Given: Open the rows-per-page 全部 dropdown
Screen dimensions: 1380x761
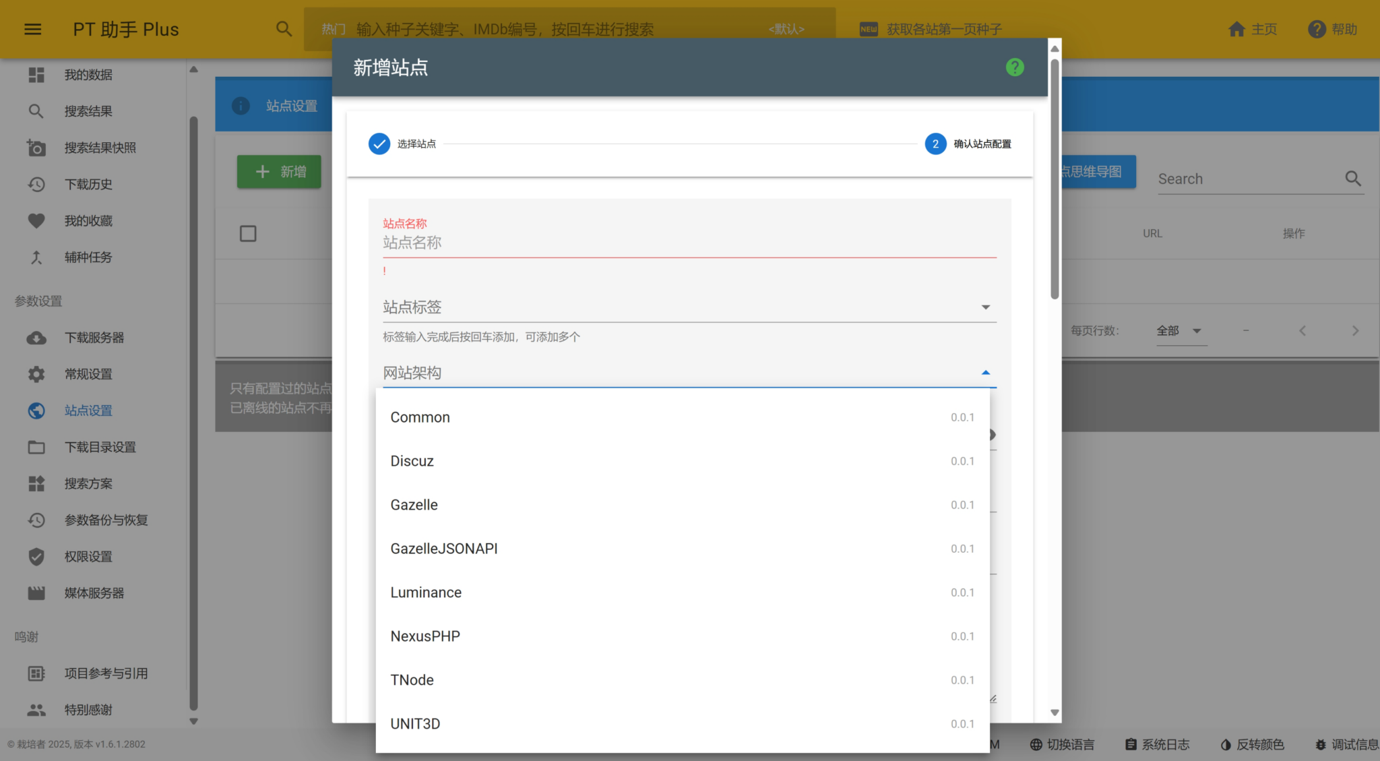Looking at the screenshot, I should click(x=1180, y=331).
